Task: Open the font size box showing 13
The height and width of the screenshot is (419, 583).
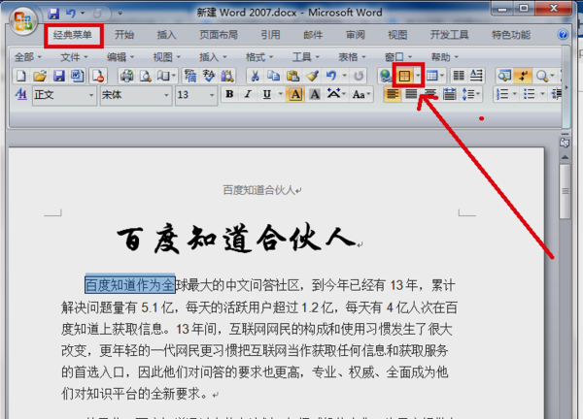Action: [x=196, y=95]
